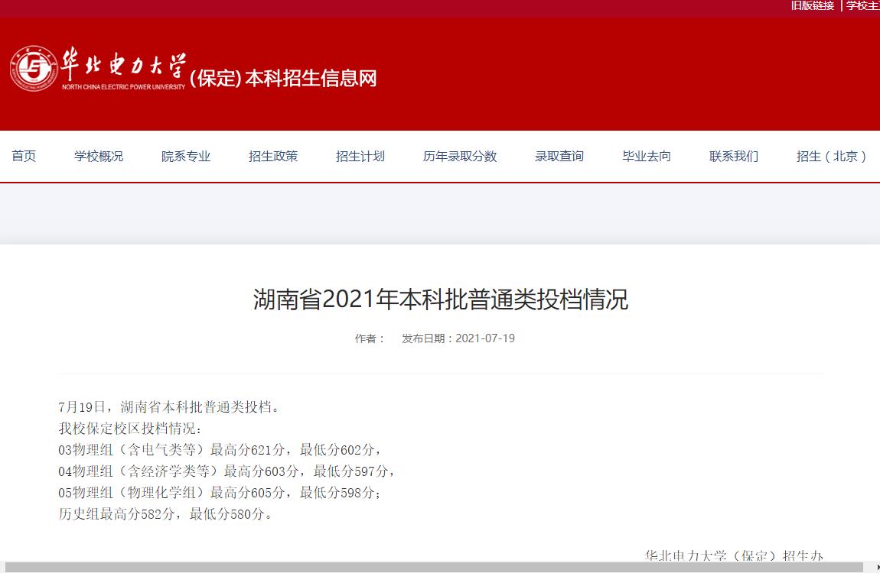Open the 首页 menu item

24,157
